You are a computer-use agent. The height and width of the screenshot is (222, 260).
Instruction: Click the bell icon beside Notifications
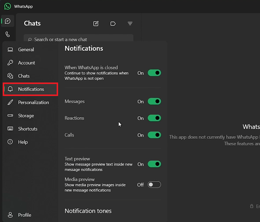point(10,89)
